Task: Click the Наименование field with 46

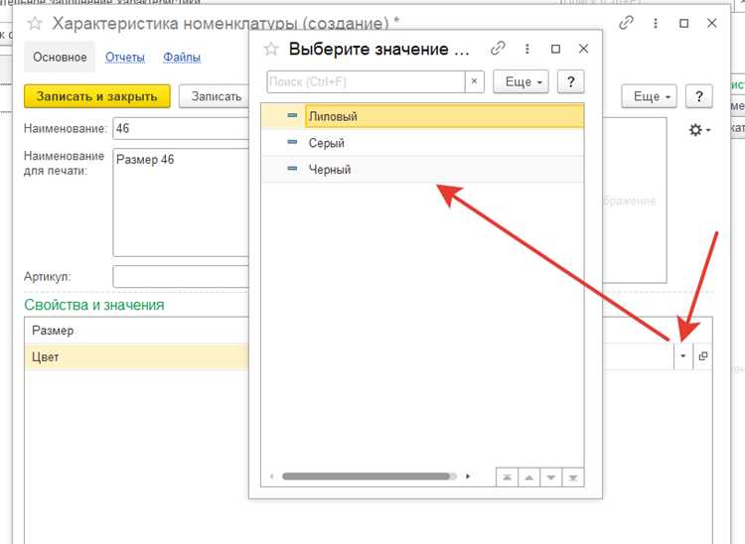Action: pos(181,128)
